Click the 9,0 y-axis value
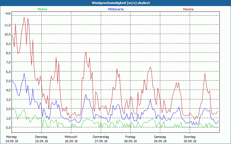This screenshot has height=144, width=231. (8, 44)
